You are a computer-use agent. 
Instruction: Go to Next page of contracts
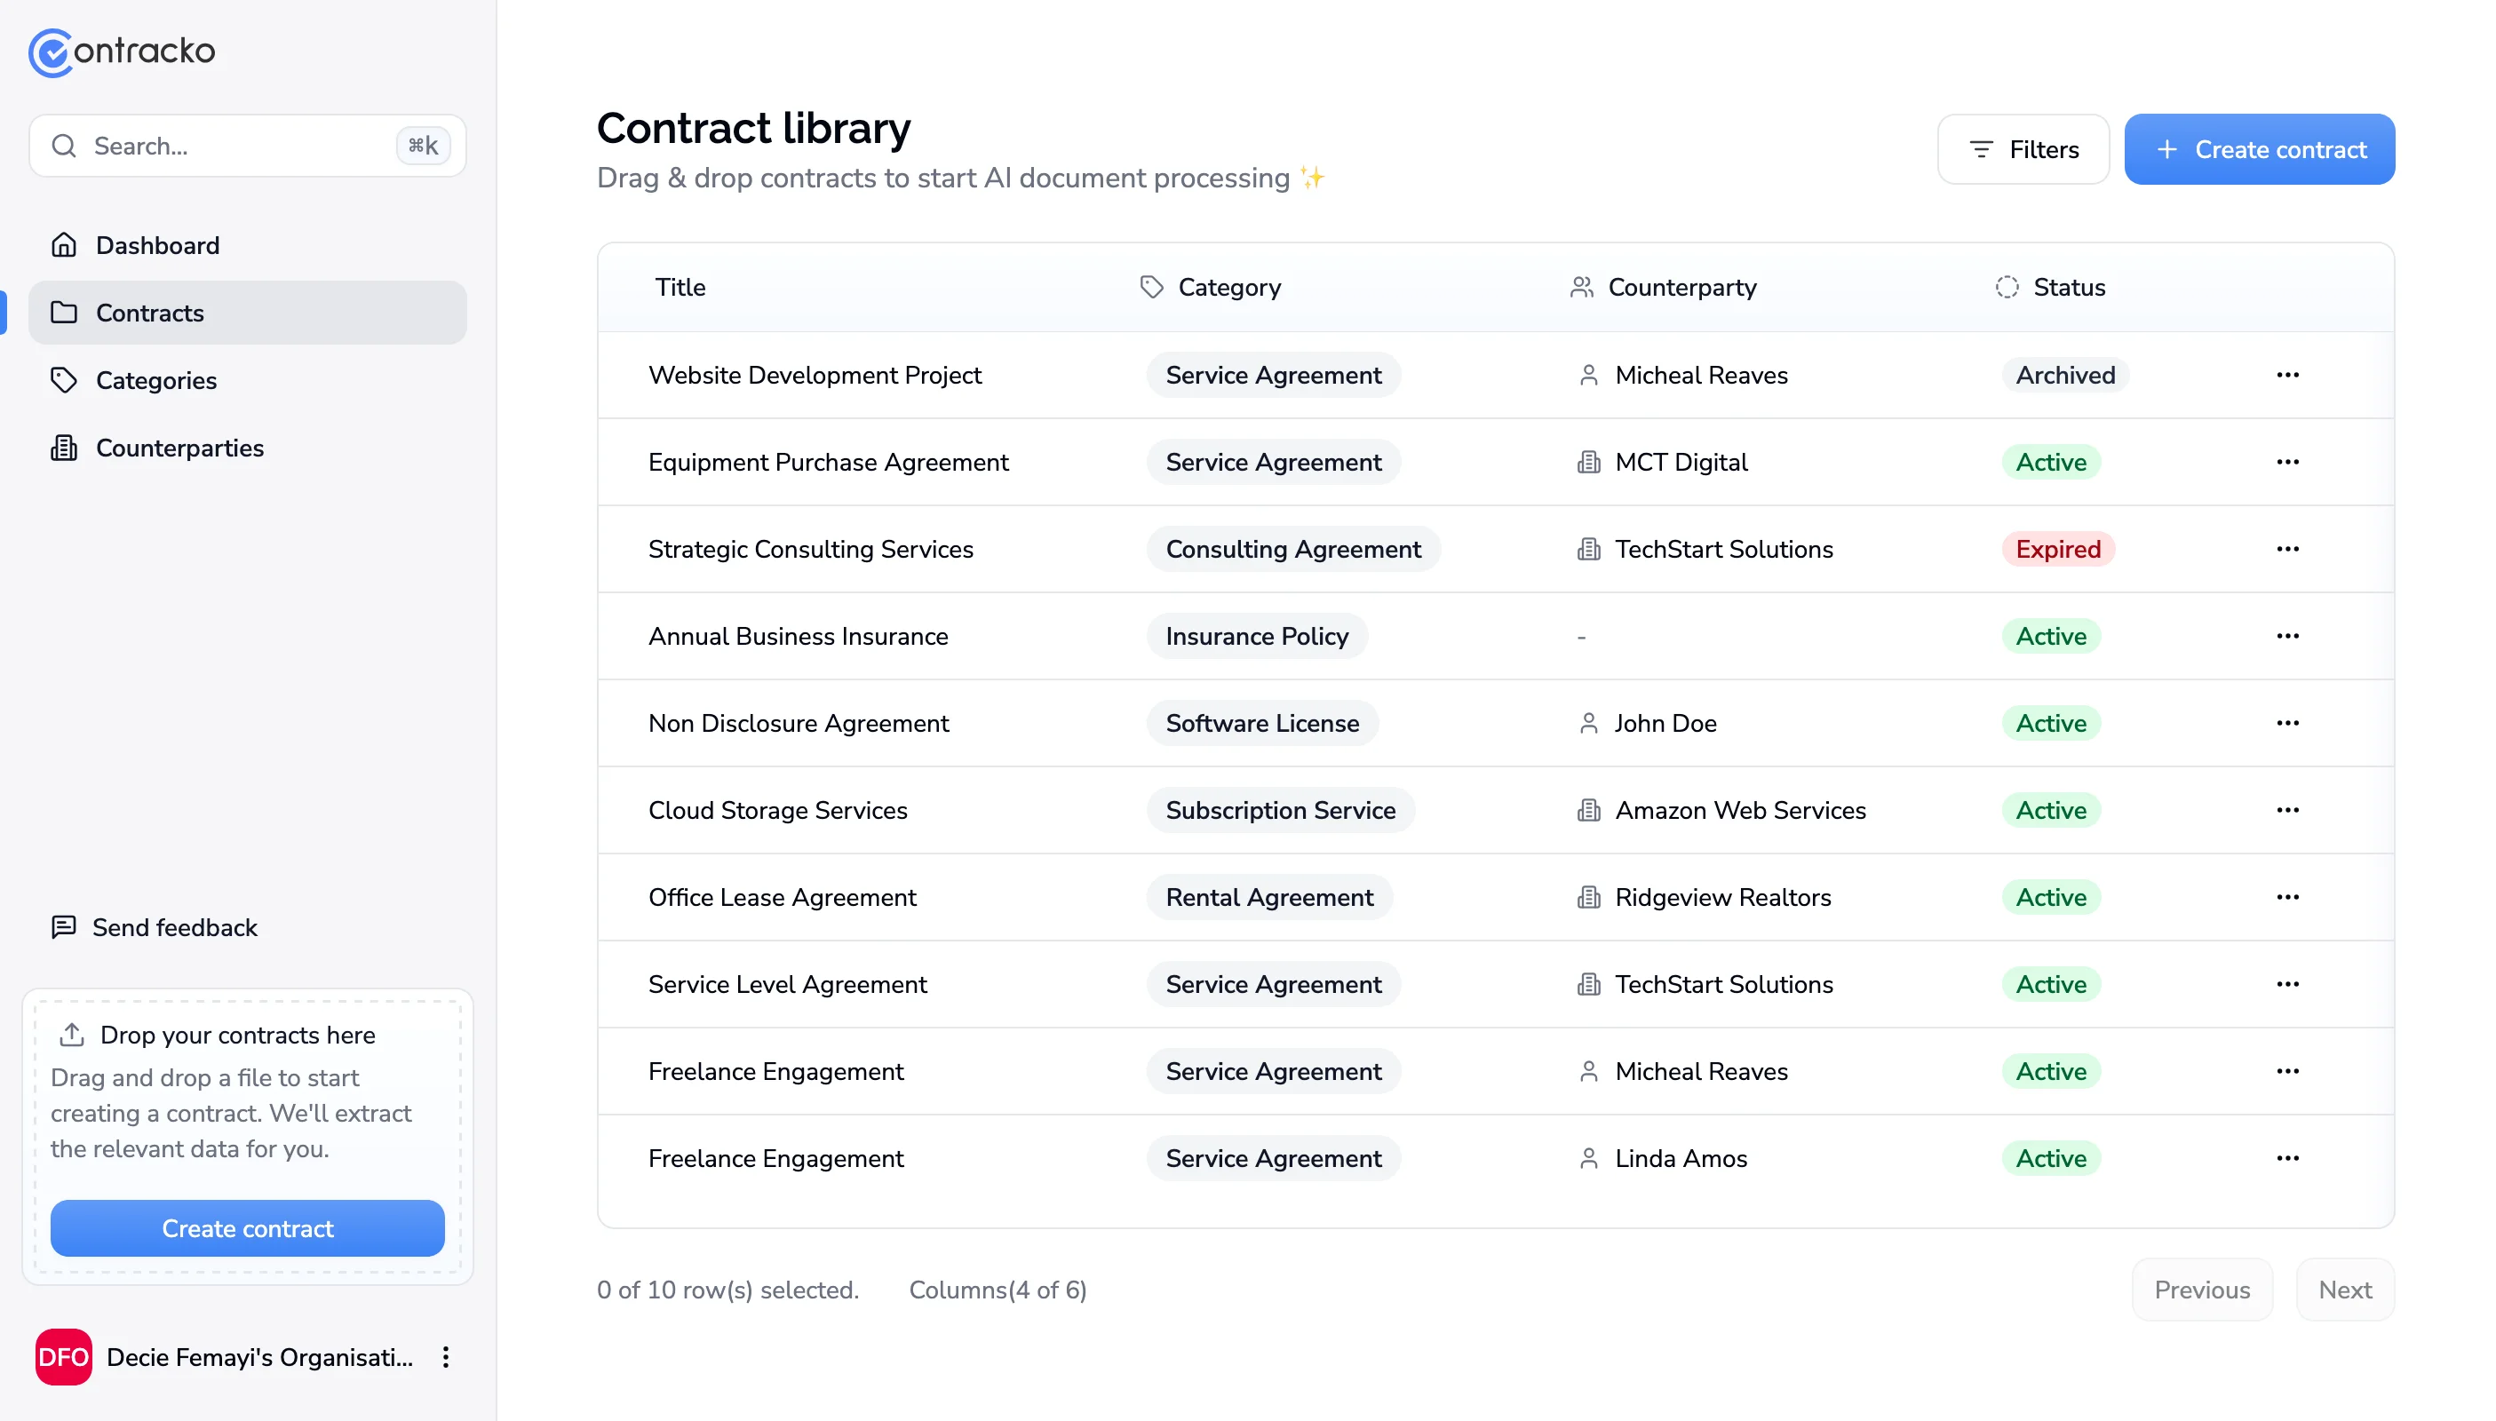[x=2346, y=1290]
